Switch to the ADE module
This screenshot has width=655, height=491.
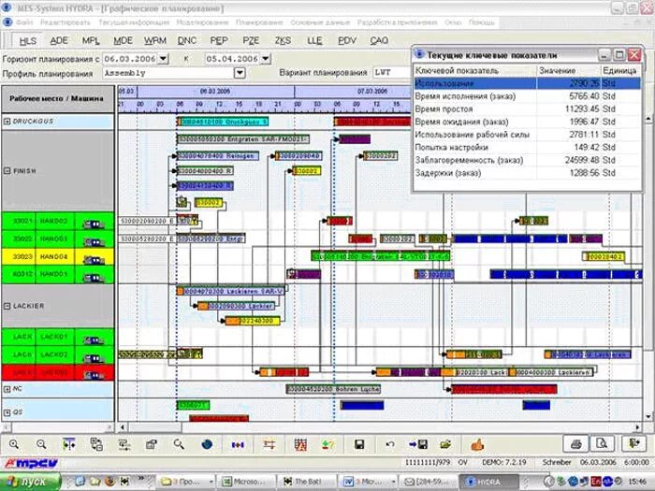click(x=59, y=40)
